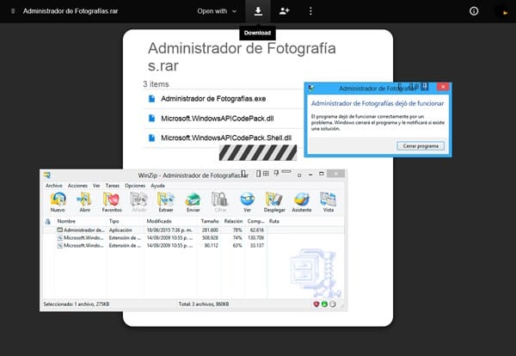Open the Ver menu in WinZip menu bar
Screen dimensions: 516x356
point(96,186)
